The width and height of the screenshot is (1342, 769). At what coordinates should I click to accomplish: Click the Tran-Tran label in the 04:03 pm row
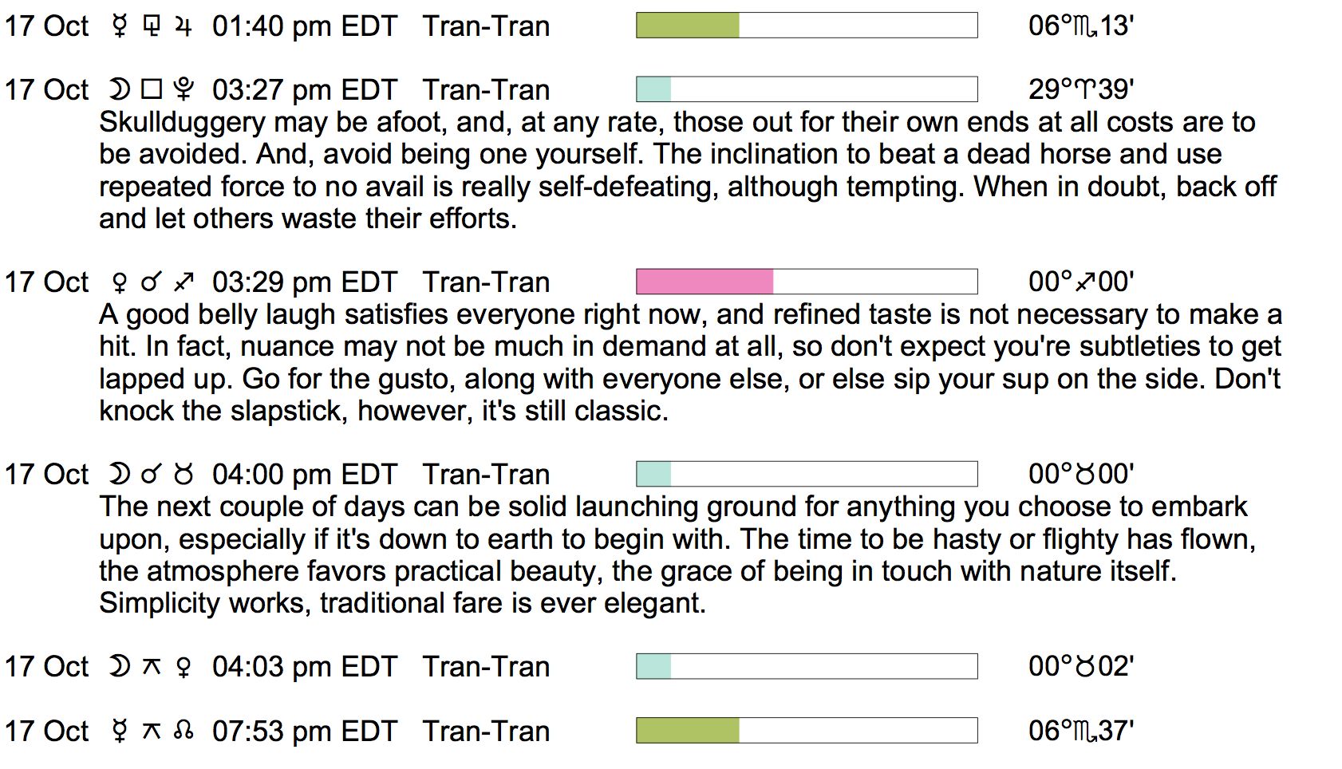point(486,667)
